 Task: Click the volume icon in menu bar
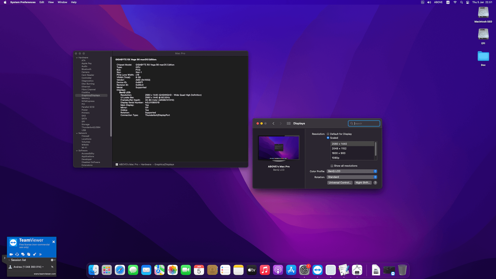pyautogui.click(x=429, y=2)
